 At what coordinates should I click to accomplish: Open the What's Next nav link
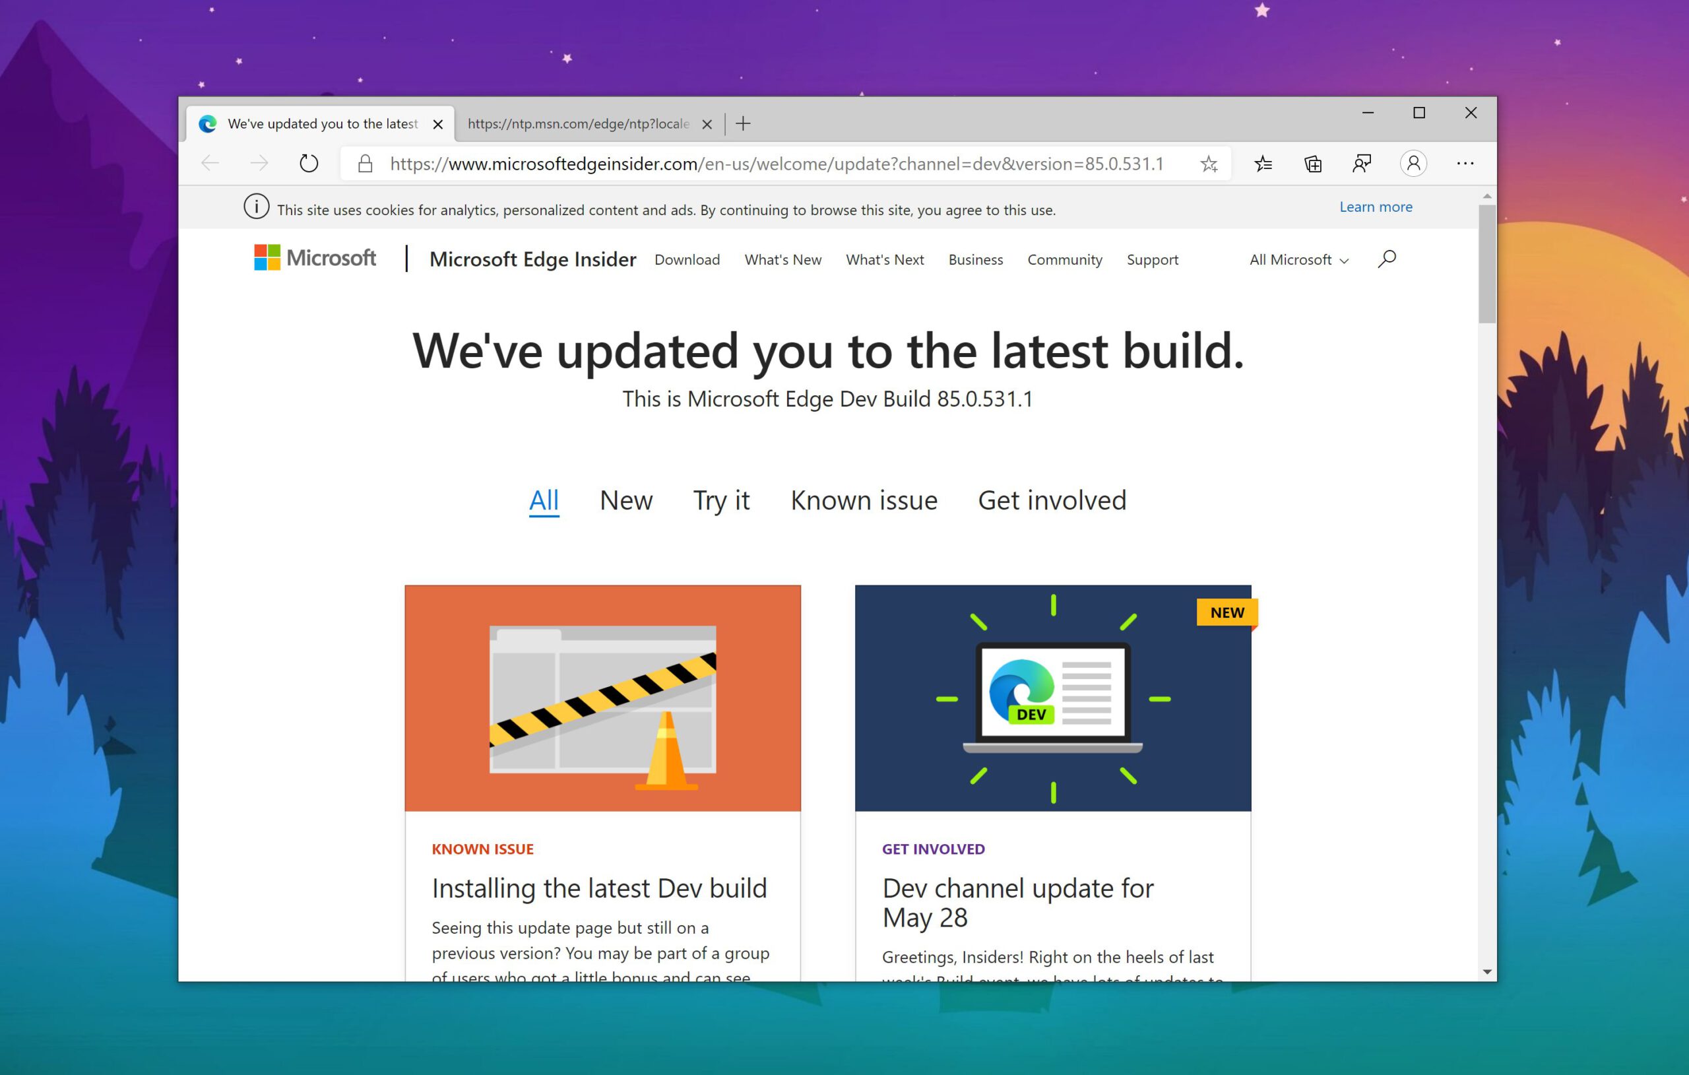click(x=885, y=260)
